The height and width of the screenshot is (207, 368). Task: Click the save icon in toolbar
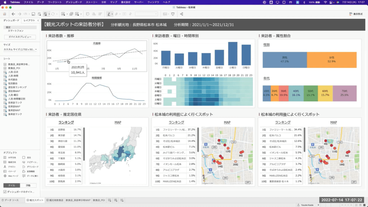(x=33, y=14)
